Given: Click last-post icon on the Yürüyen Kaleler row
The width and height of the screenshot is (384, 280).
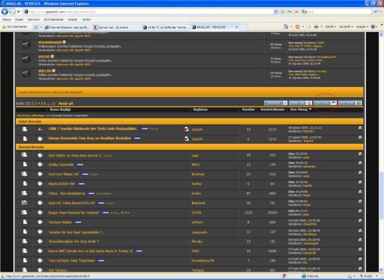Looking at the screenshot, I should click(x=360, y=220).
